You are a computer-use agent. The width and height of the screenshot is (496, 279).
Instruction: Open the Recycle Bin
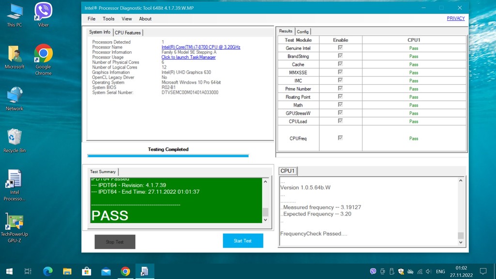pyautogui.click(x=15, y=141)
